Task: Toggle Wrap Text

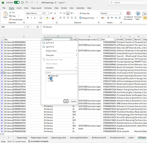Action: point(85,13)
